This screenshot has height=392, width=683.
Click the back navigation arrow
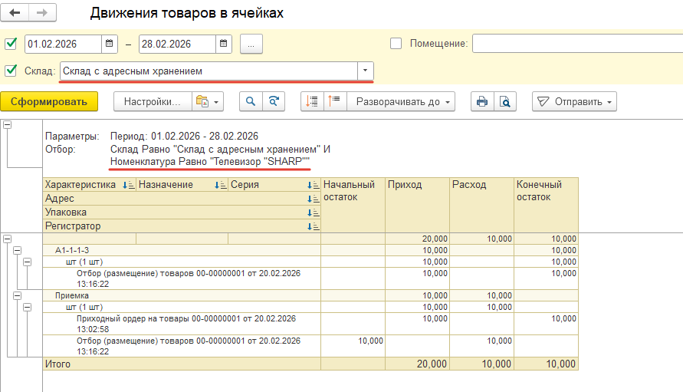click(15, 13)
